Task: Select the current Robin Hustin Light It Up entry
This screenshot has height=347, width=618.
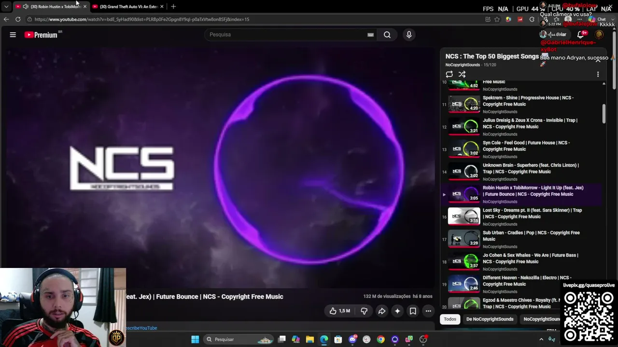Action: click(x=521, y=194)
